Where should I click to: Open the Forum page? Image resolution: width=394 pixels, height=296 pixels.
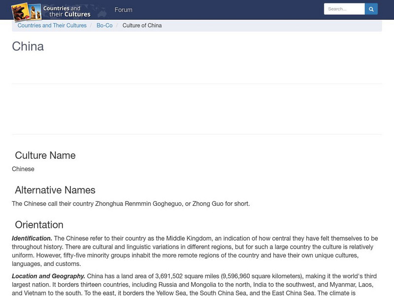[124, 10]
